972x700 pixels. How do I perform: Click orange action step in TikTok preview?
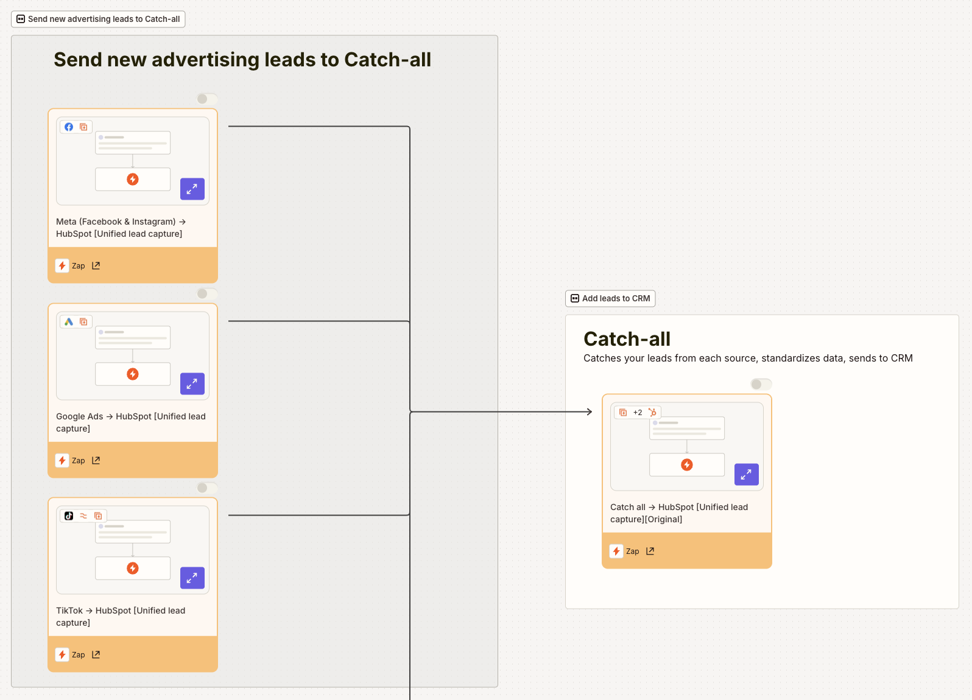click(133, 568)
